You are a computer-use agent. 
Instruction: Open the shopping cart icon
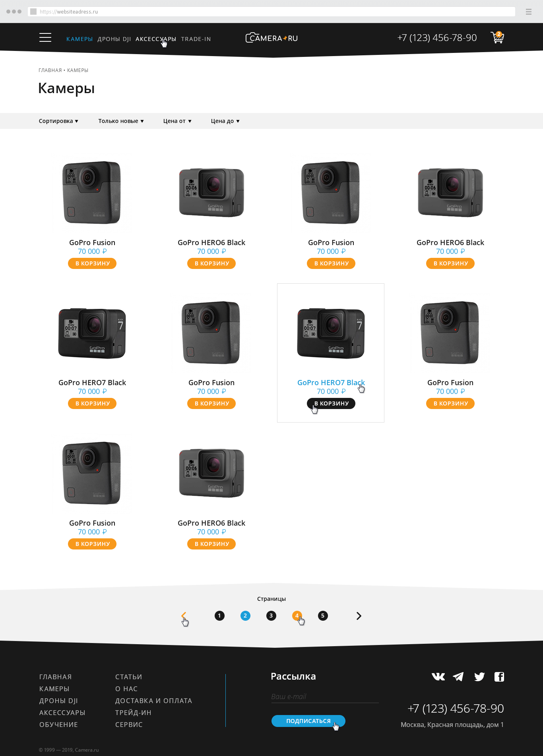[497, 37]
